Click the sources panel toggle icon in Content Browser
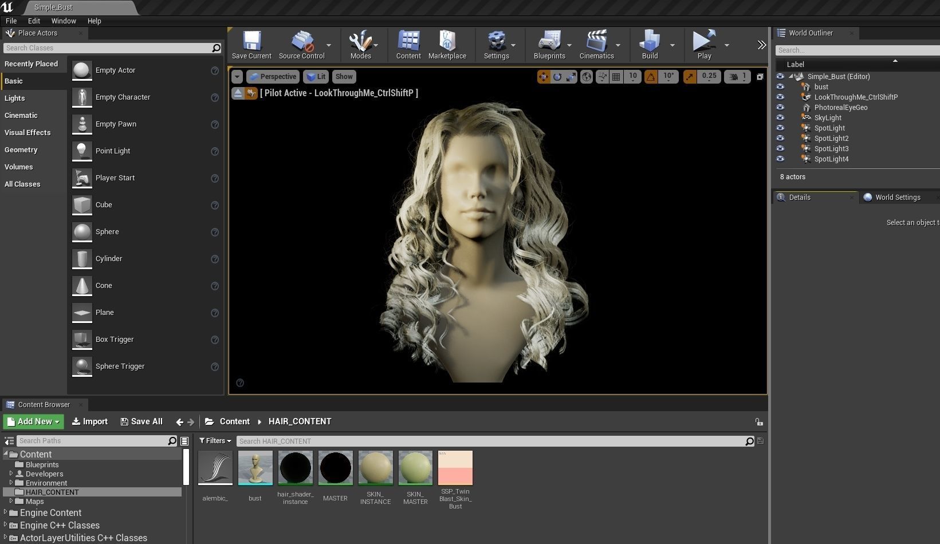The width and height of the screenshot is (940, 544). tap(9, 441)
